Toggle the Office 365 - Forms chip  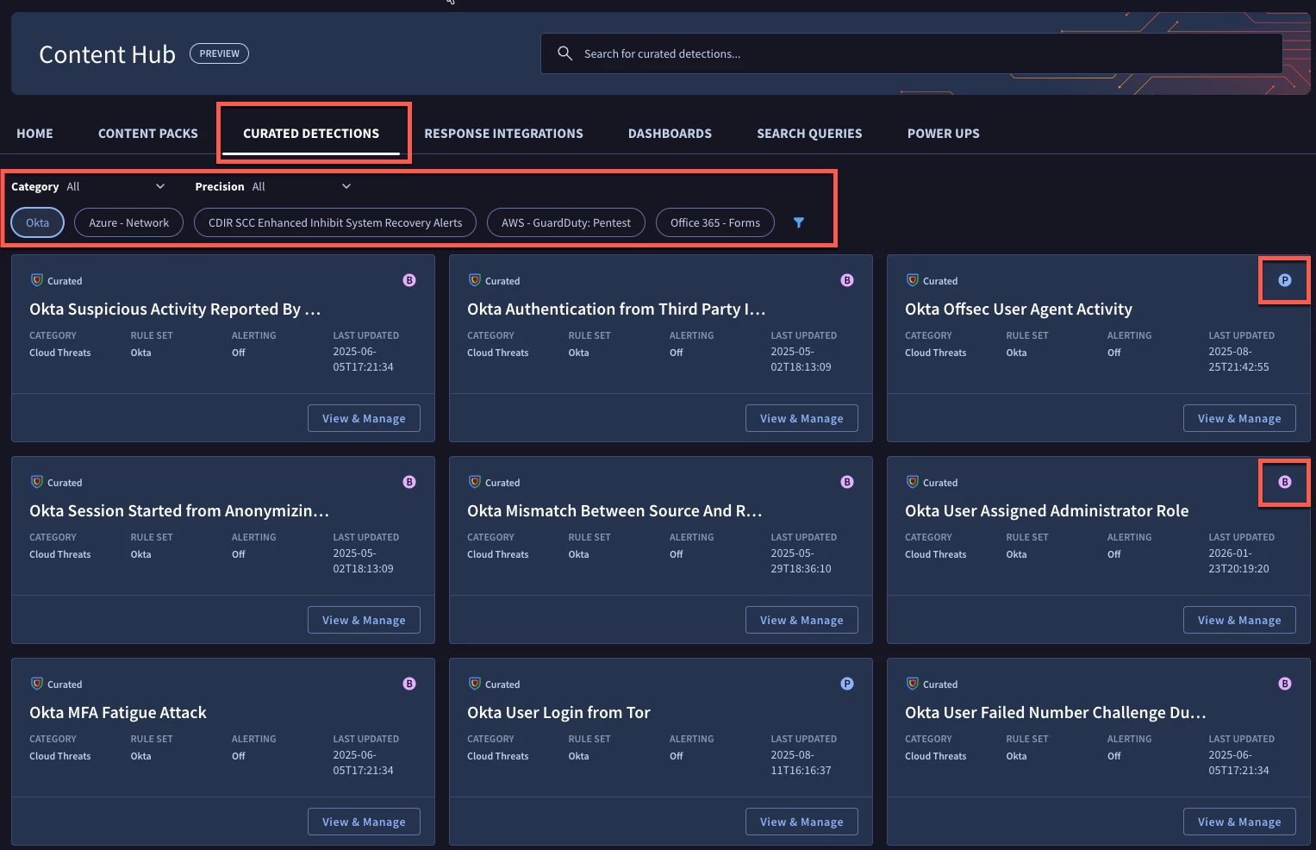pyautogui.click(x=715, y=222)
